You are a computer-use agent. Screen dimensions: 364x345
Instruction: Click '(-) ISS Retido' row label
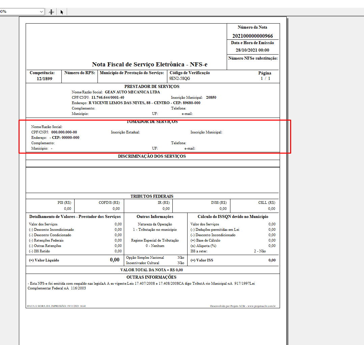[39, 251]
